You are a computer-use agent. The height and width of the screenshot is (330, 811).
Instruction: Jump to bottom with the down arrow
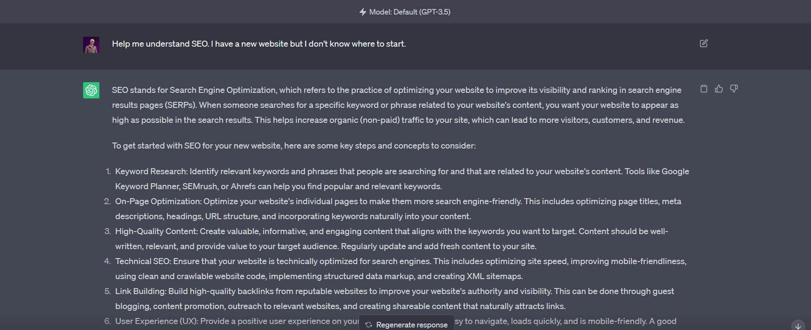798,326
